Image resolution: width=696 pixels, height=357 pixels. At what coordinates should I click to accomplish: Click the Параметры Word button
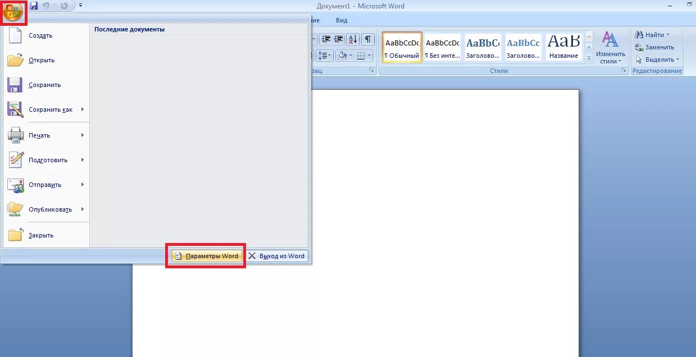coord(207,256)
